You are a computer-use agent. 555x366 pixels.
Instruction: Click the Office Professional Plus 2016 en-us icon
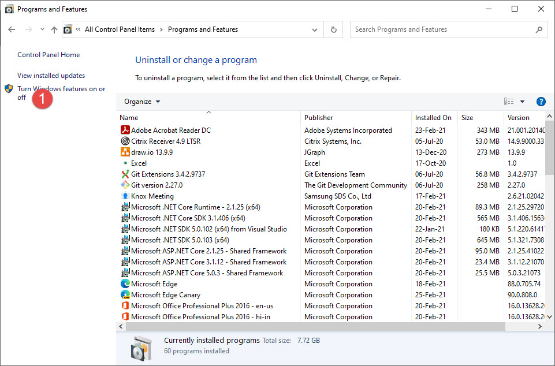125,305
